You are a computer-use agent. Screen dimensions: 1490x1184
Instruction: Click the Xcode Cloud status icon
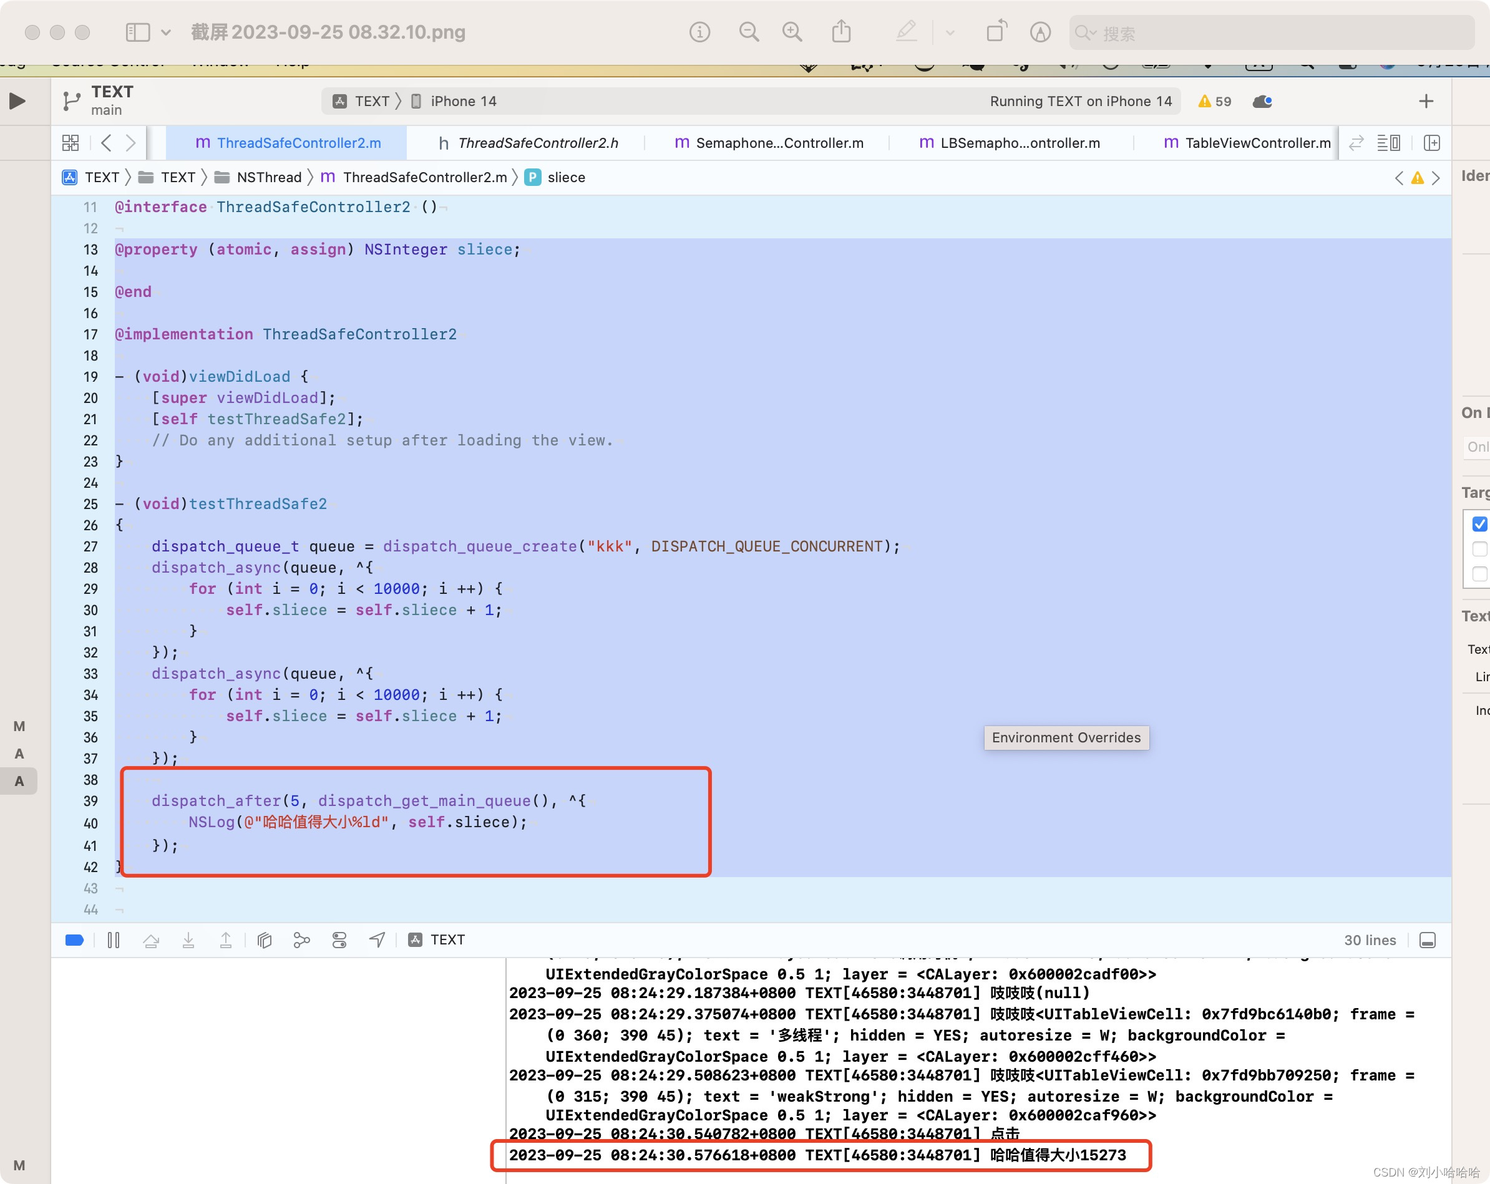[1262, 102]
